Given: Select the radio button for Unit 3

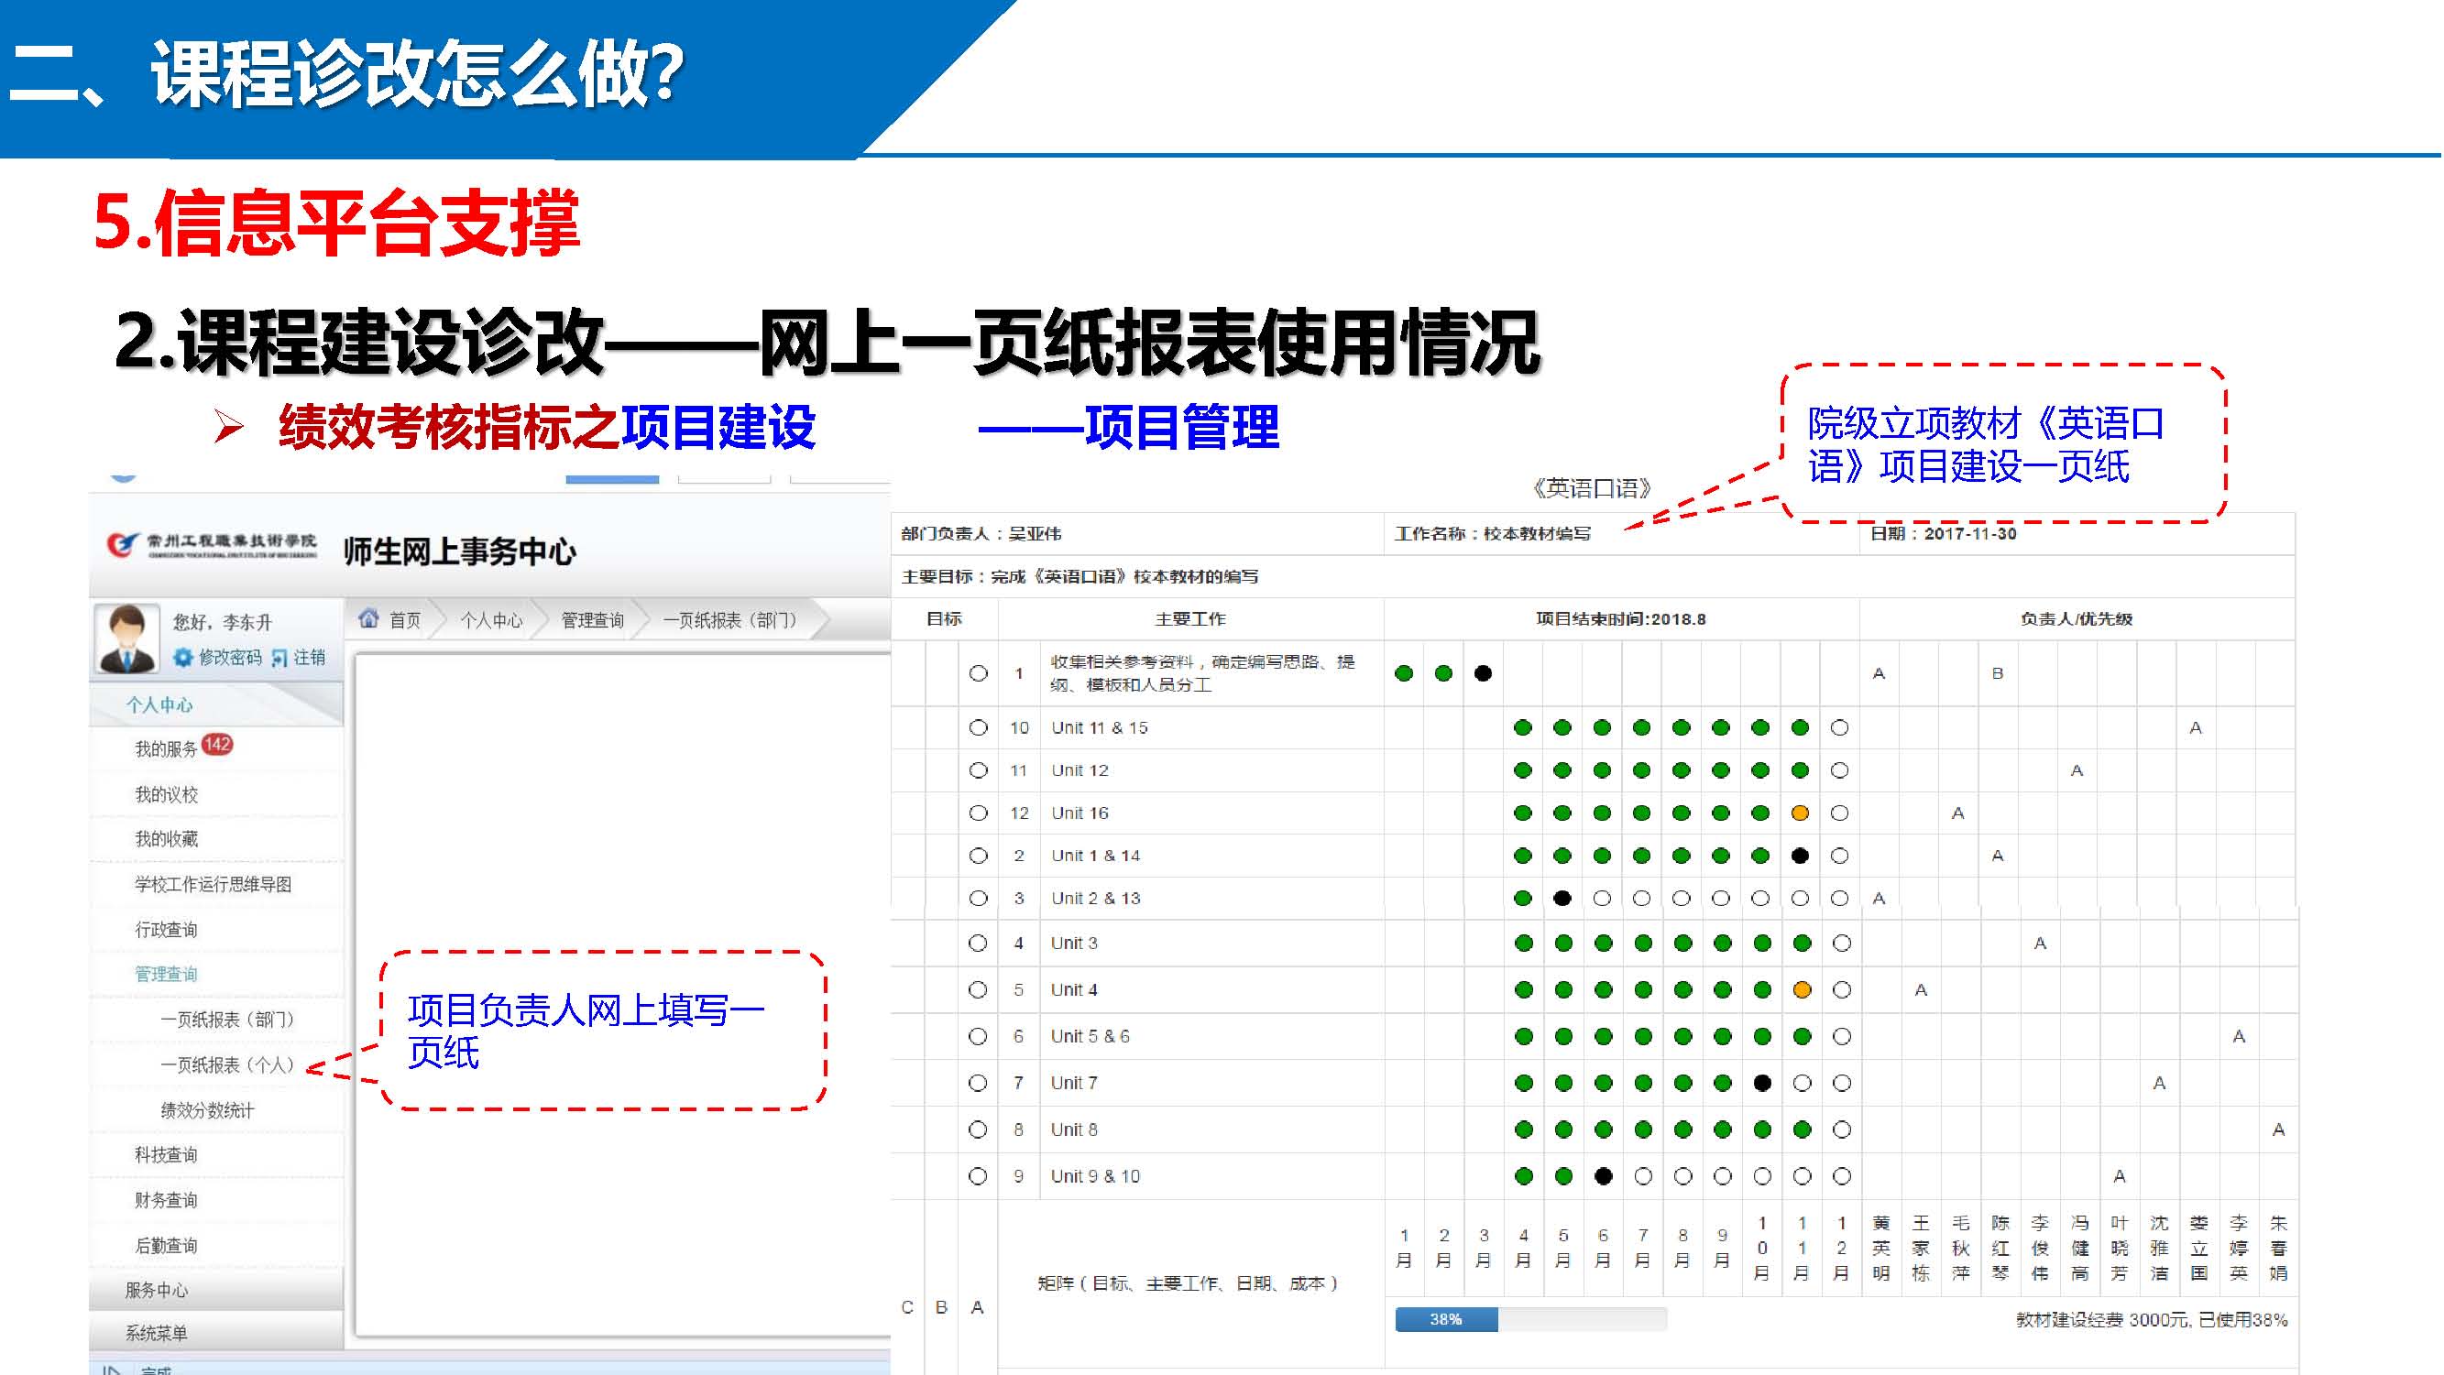Looking at the screenshot, I should (x=977, y=943).
